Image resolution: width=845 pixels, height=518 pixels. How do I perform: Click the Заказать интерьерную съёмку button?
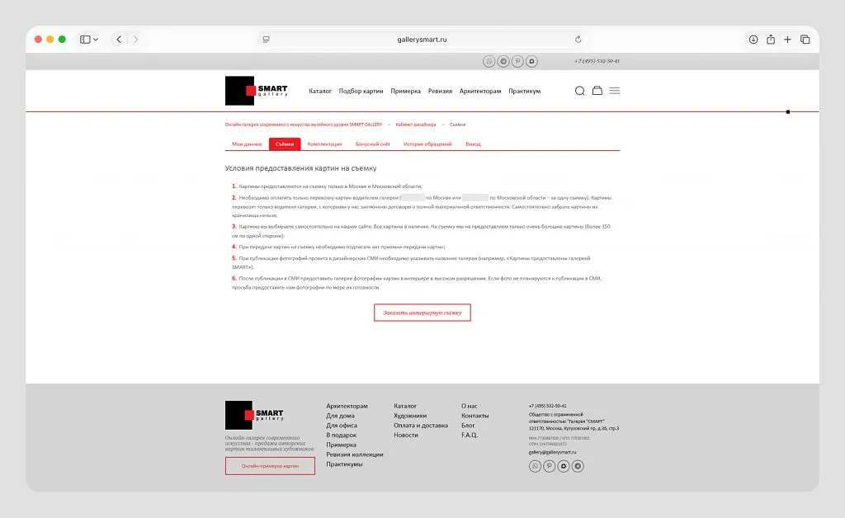point(422,313)
